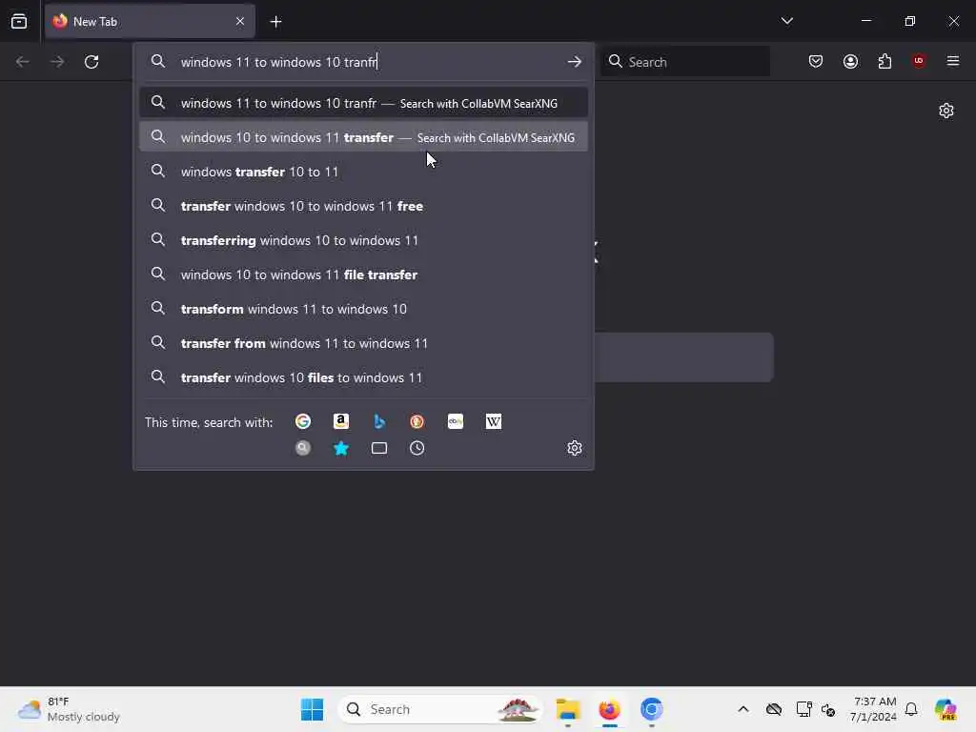Open the Firefox application hamburger menu
The image size is (976, 732).
click(953, 61)
